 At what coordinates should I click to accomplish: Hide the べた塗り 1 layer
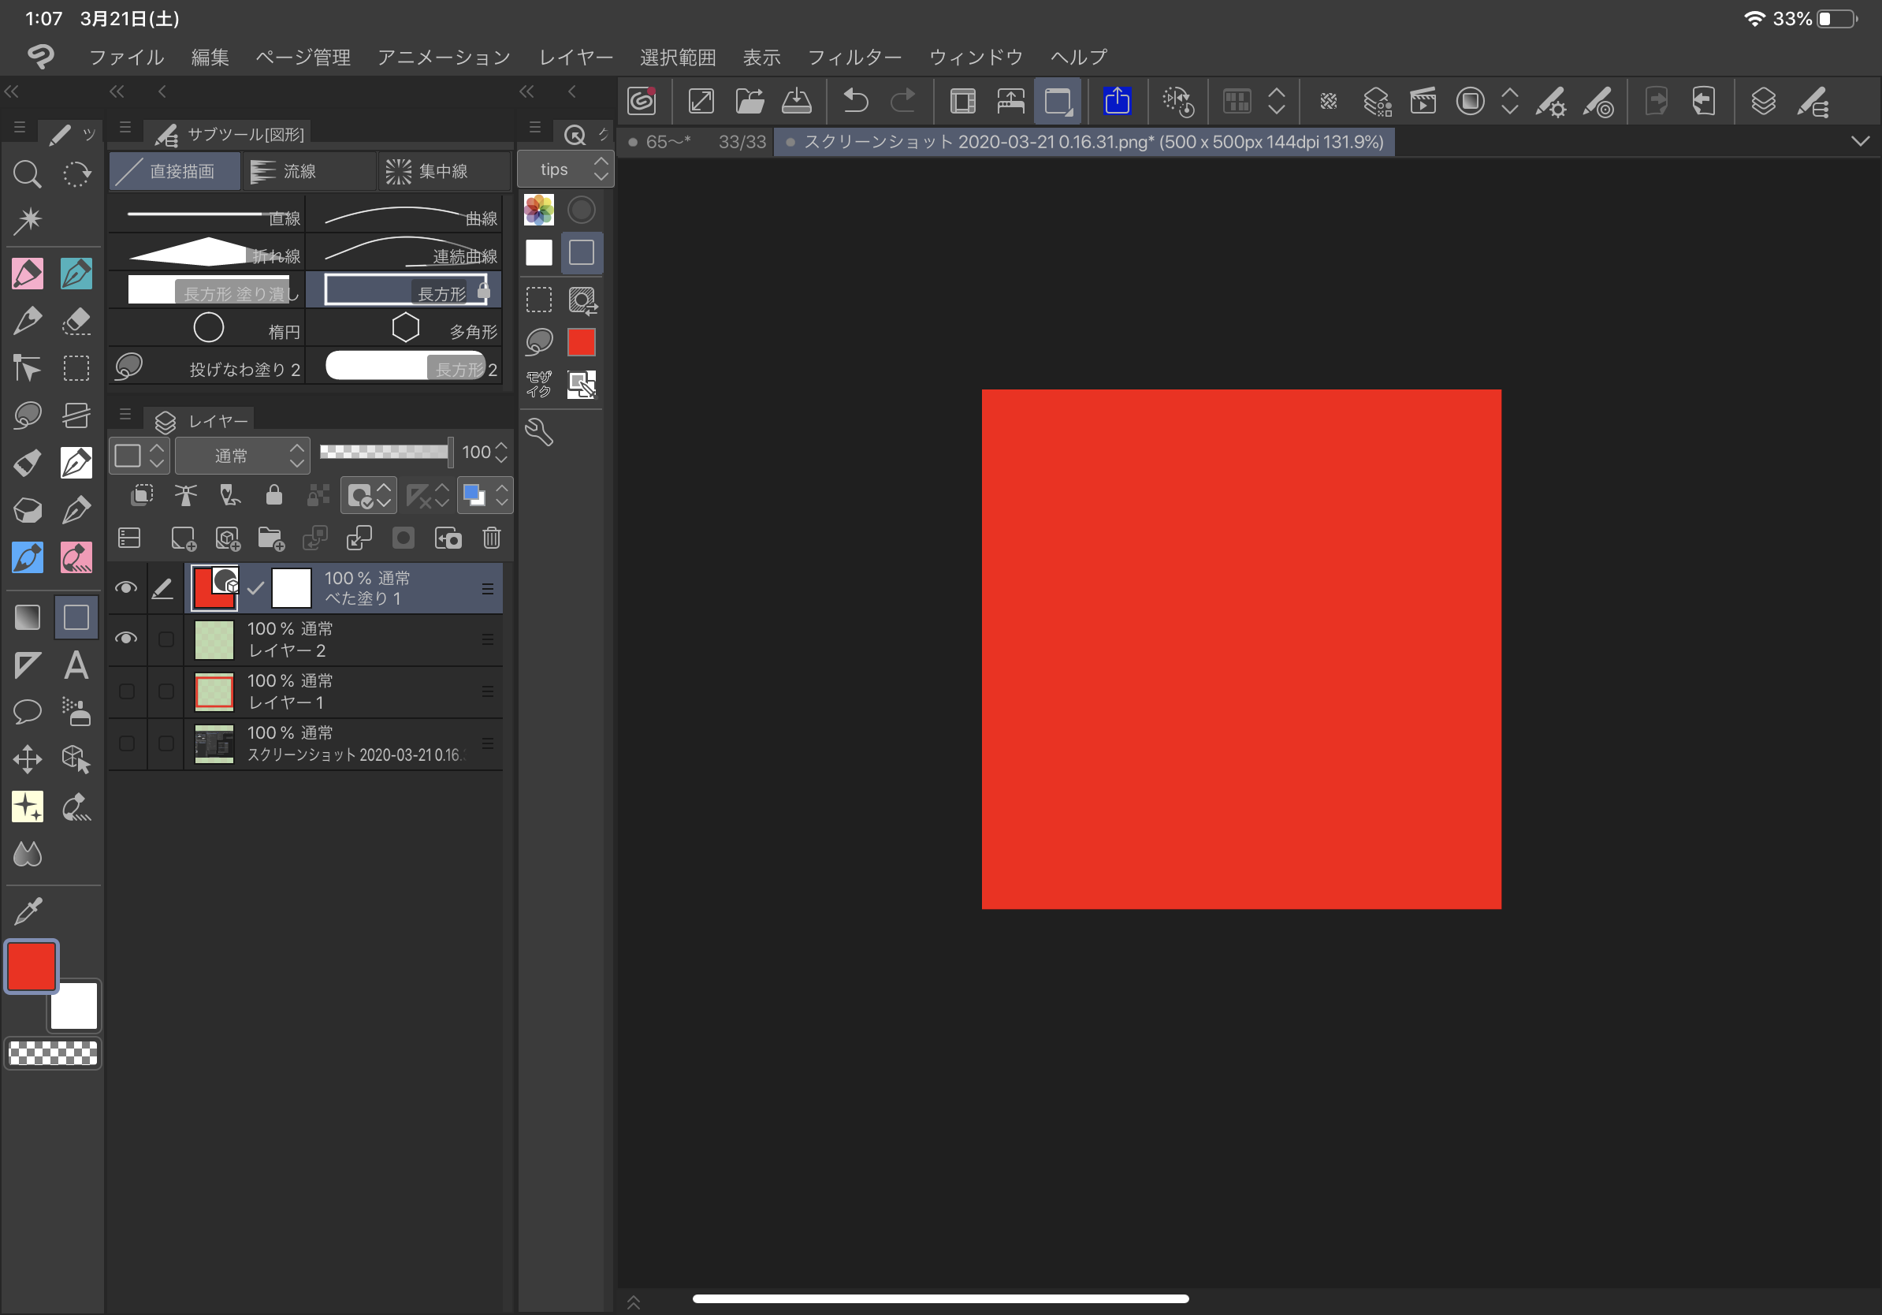point(125,588)
